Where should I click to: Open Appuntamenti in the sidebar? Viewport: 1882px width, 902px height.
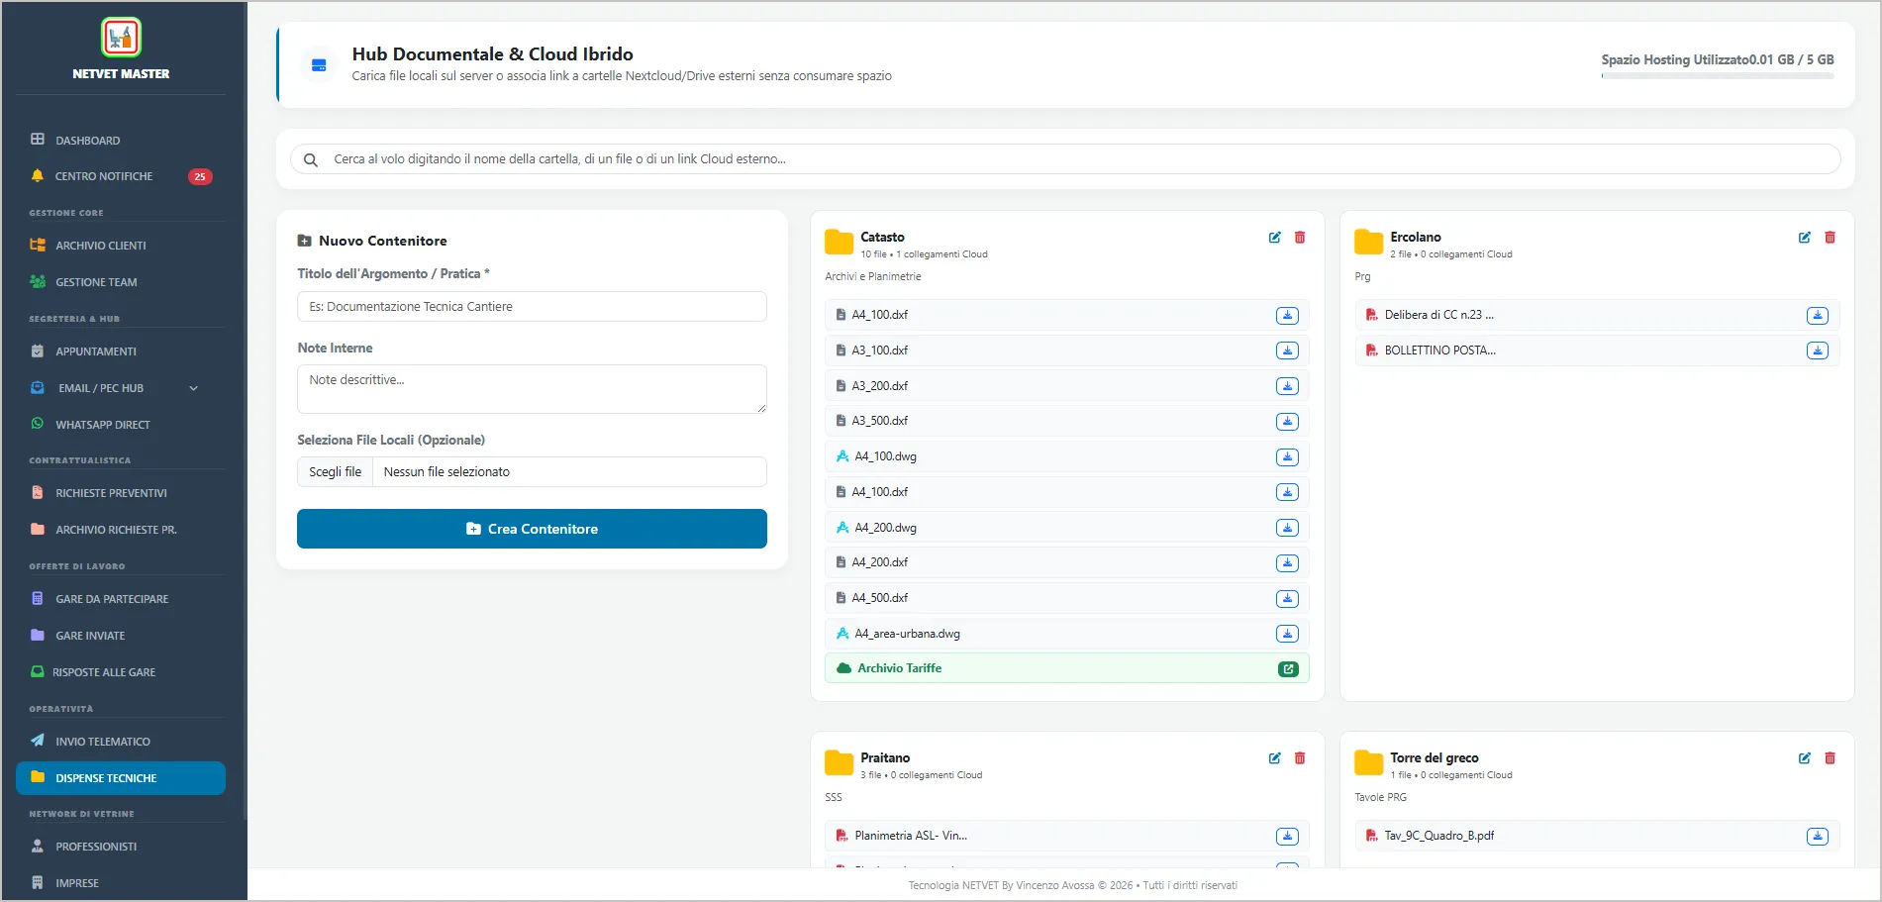point(121,351)
